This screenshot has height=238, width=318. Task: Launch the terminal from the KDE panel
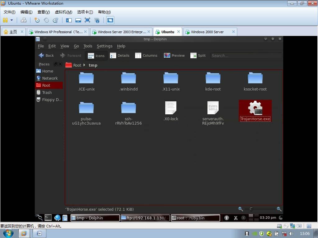48,218
